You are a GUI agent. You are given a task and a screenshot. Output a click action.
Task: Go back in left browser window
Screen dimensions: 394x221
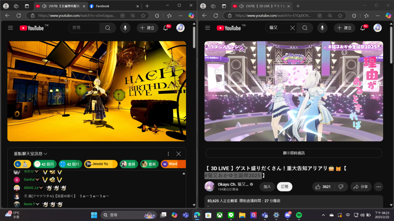7,15
